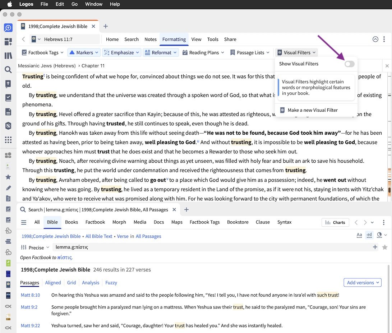This screenshot has height=333, width=392.
Task: Expand the Markers dropdown
Action: [x=84, y=52]
